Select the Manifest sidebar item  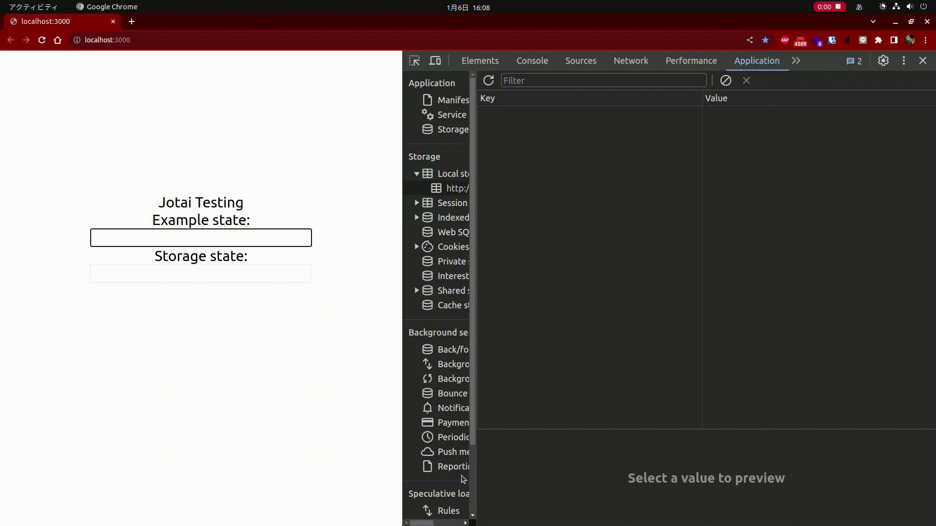(x=453, y=100)
